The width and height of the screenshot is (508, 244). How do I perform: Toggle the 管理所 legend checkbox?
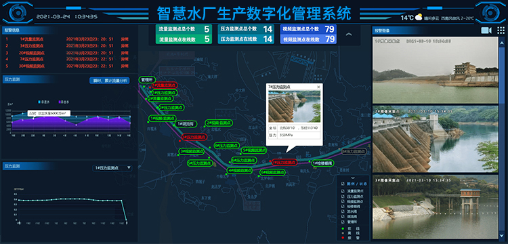pos(343,222)
